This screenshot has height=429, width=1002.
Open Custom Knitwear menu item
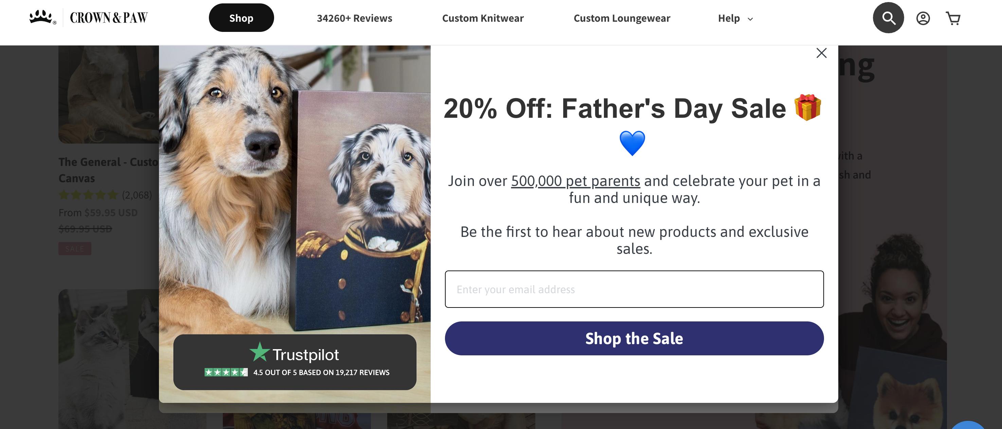483,18
